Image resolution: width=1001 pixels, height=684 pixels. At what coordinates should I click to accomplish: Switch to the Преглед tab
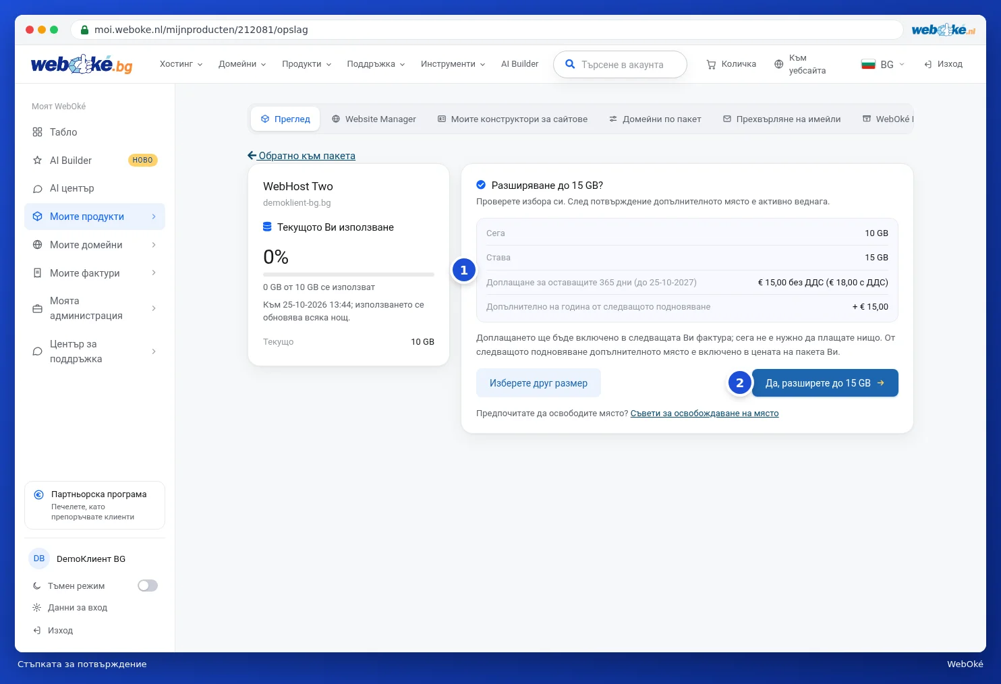pyautogui.click(x=285, y=119)
